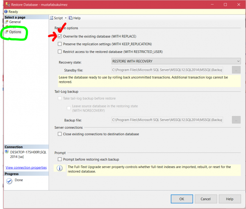The height and width of the screenshot is (209, 246).
Task: Click the General page icon
Action: [7, 22]
